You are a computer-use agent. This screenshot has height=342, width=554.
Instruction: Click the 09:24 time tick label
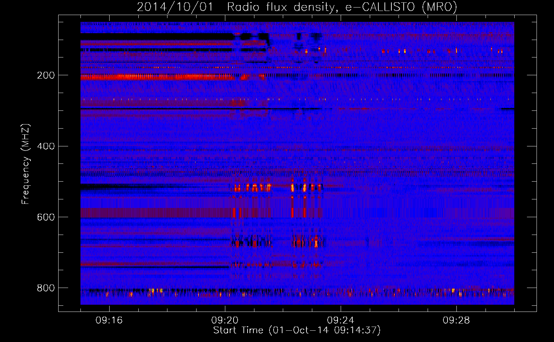click(341, 320)
